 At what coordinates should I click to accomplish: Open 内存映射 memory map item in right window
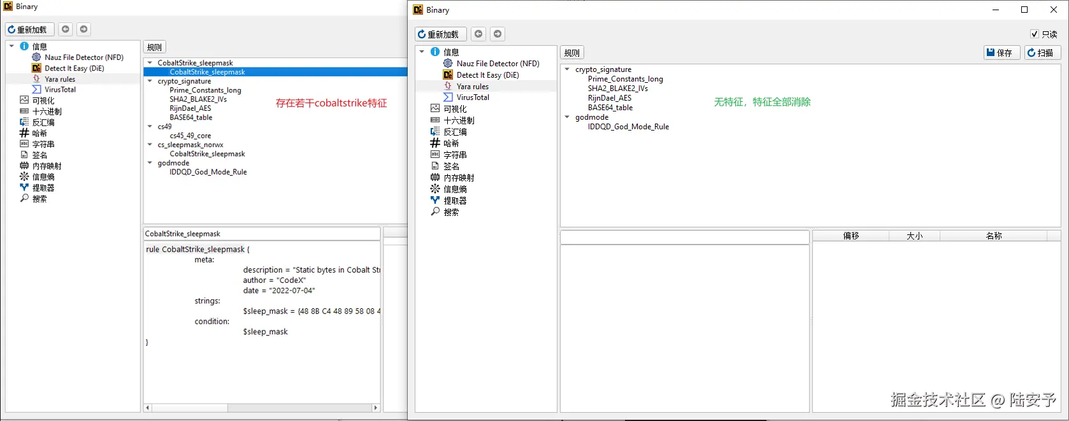459,178
